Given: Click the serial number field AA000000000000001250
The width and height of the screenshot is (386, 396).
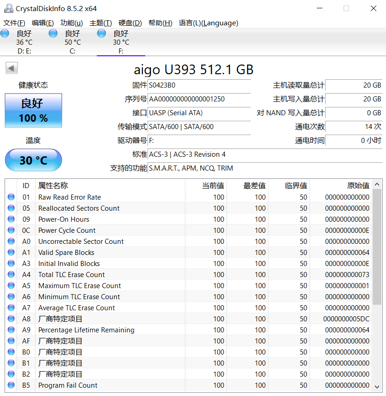Looking at the screenshot, I should point(199,99).
